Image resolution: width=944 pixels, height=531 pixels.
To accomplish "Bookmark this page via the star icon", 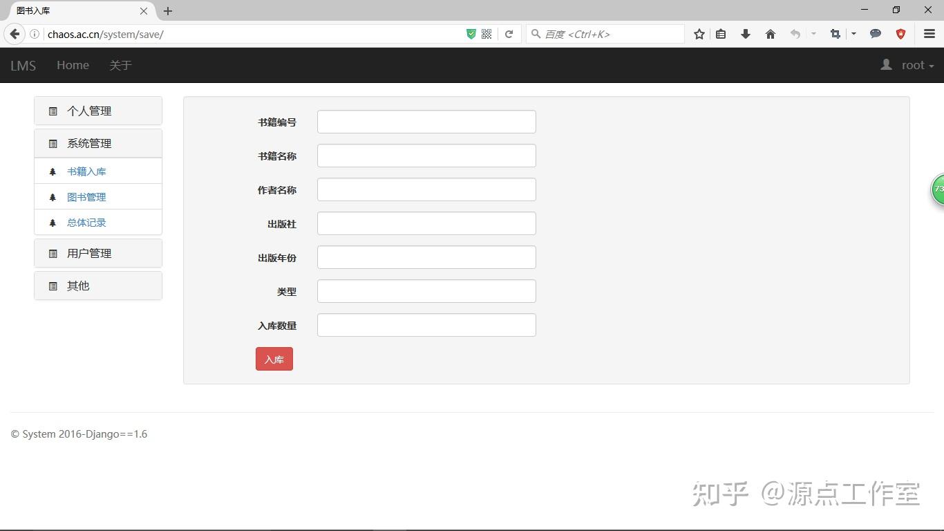I will 699,34.
